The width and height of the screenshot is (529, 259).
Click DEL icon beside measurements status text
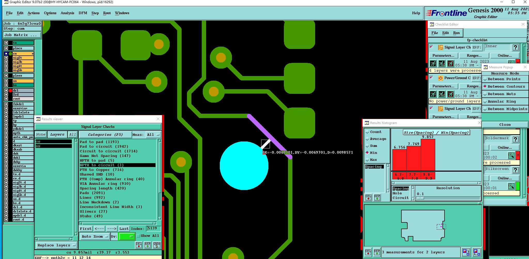click(368, 252)
